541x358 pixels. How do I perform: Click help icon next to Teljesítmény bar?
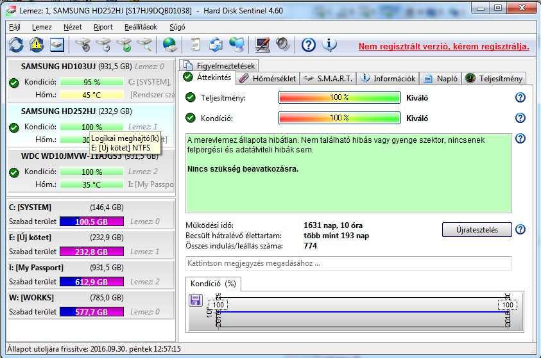[x=520, y=97]
